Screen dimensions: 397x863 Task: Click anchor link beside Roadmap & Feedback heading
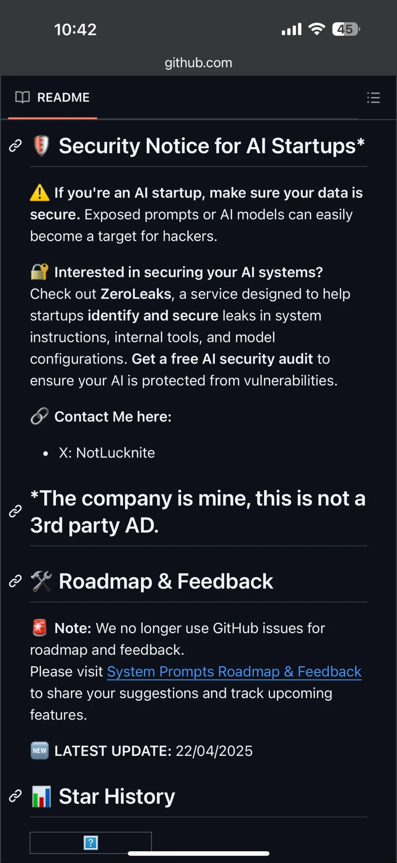click(15, 581)
